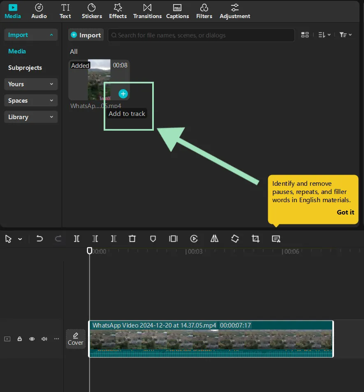Add a marker on the timeline
This screenshot has height=392, width=364.
point(153,239)
